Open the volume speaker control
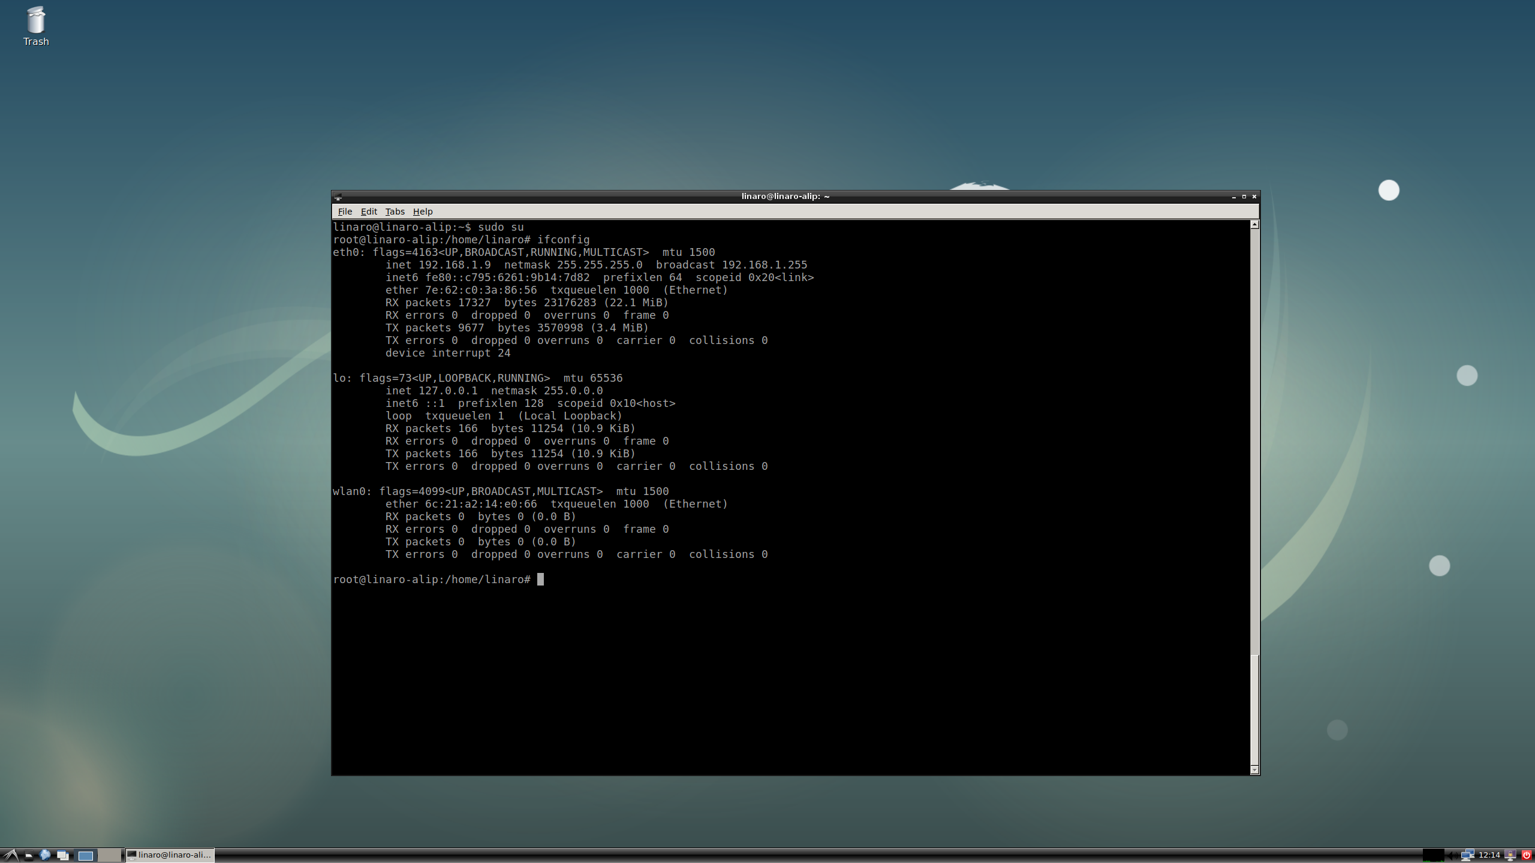The image size is (1535, 863). pyautogui.click(x=1452, y=855)
